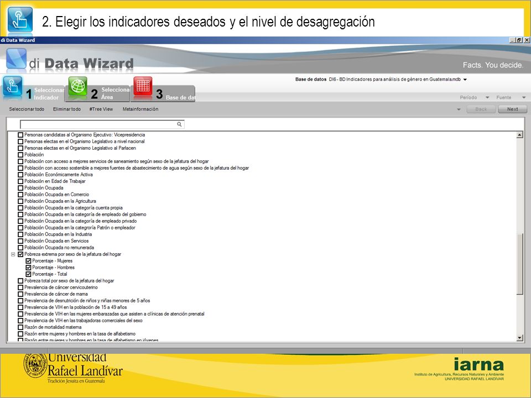Select text Población Ocupada en la categoría de empleado del gobierno
The image size is (531, 398).
tap(85, 214)
